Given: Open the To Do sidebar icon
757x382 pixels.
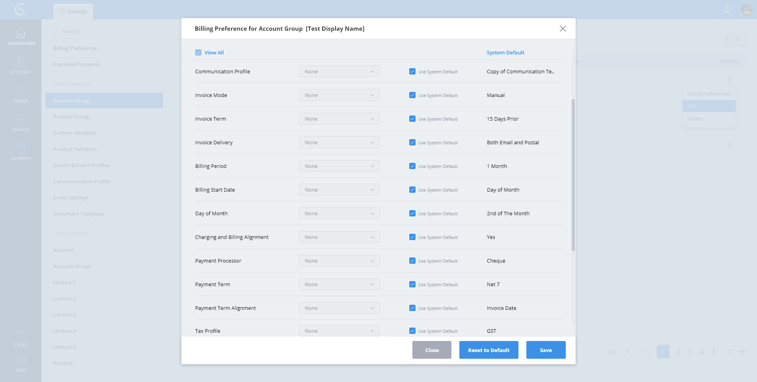Looking at the screenshot, I should [21, 334].
